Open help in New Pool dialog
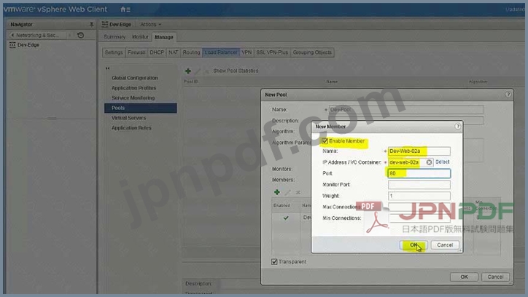528x297 pixels. (508, 95)
